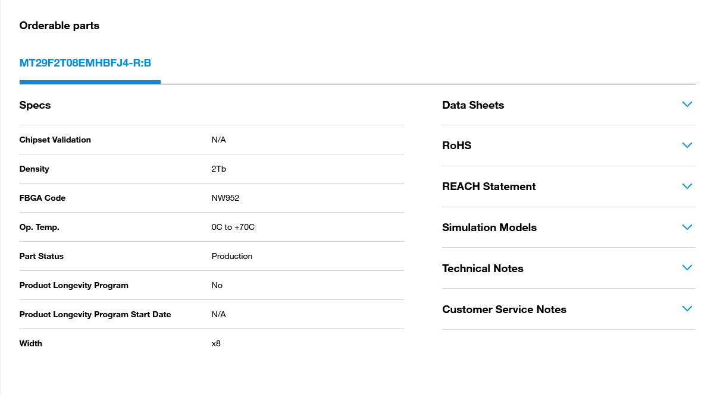Select the MT29F2T08EMHBFJ4-R:B part tab

(85, 63)
